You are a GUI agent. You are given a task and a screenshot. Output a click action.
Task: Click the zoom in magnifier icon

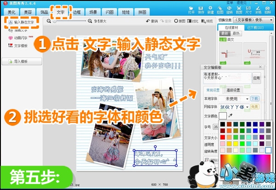pos(90,21)
